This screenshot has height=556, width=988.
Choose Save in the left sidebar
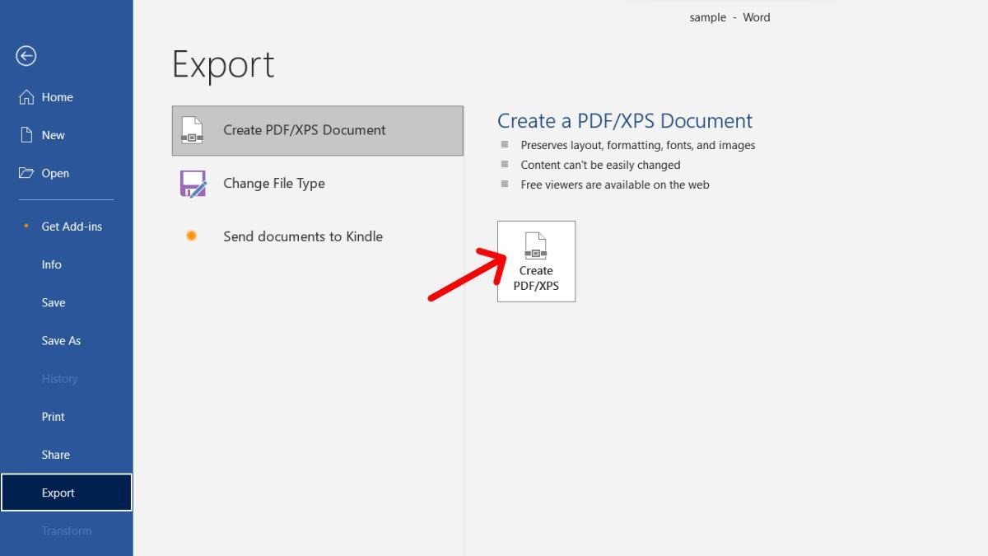tap(54, 302)
